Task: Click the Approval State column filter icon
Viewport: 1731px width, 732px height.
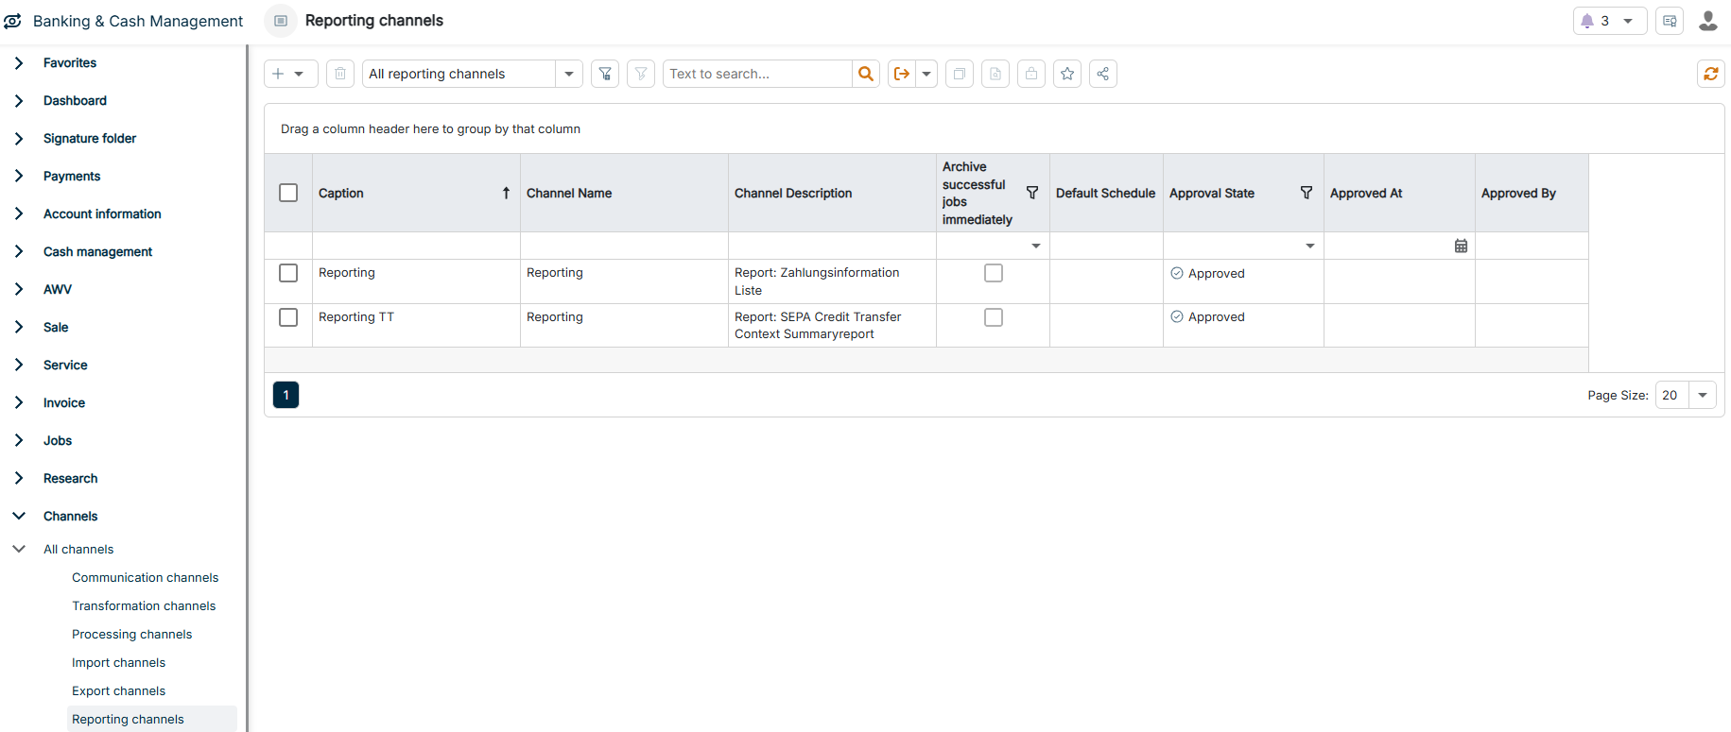Action: coord(1307,193)
